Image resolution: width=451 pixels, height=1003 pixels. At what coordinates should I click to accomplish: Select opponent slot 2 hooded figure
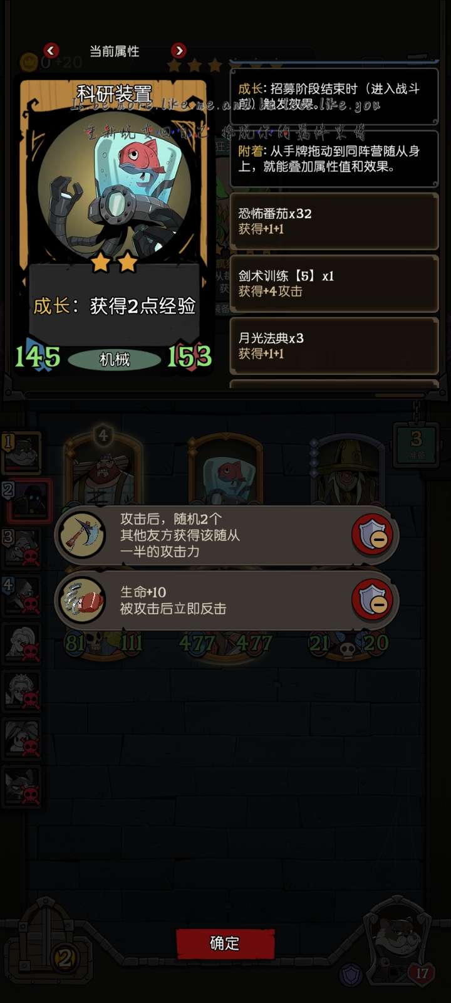click(26, 501)
